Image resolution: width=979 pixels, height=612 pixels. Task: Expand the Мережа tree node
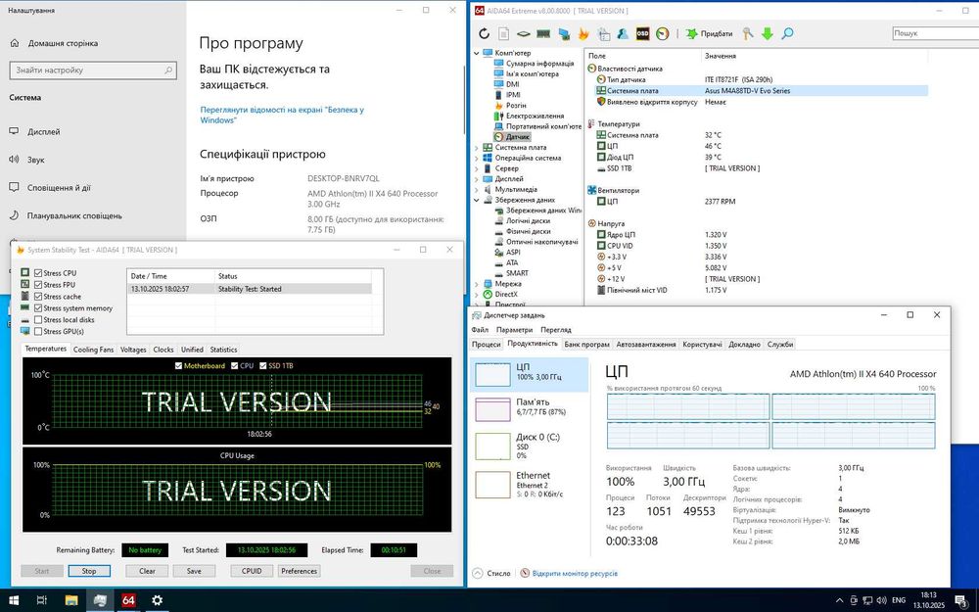click(477, 284)
